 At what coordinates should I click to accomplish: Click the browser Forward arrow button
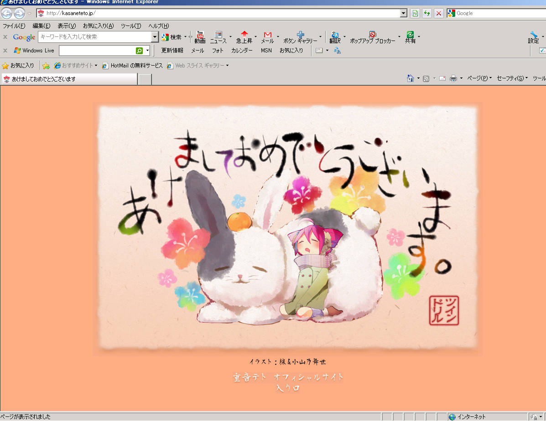pyautogui.click(x=20, y=13)
